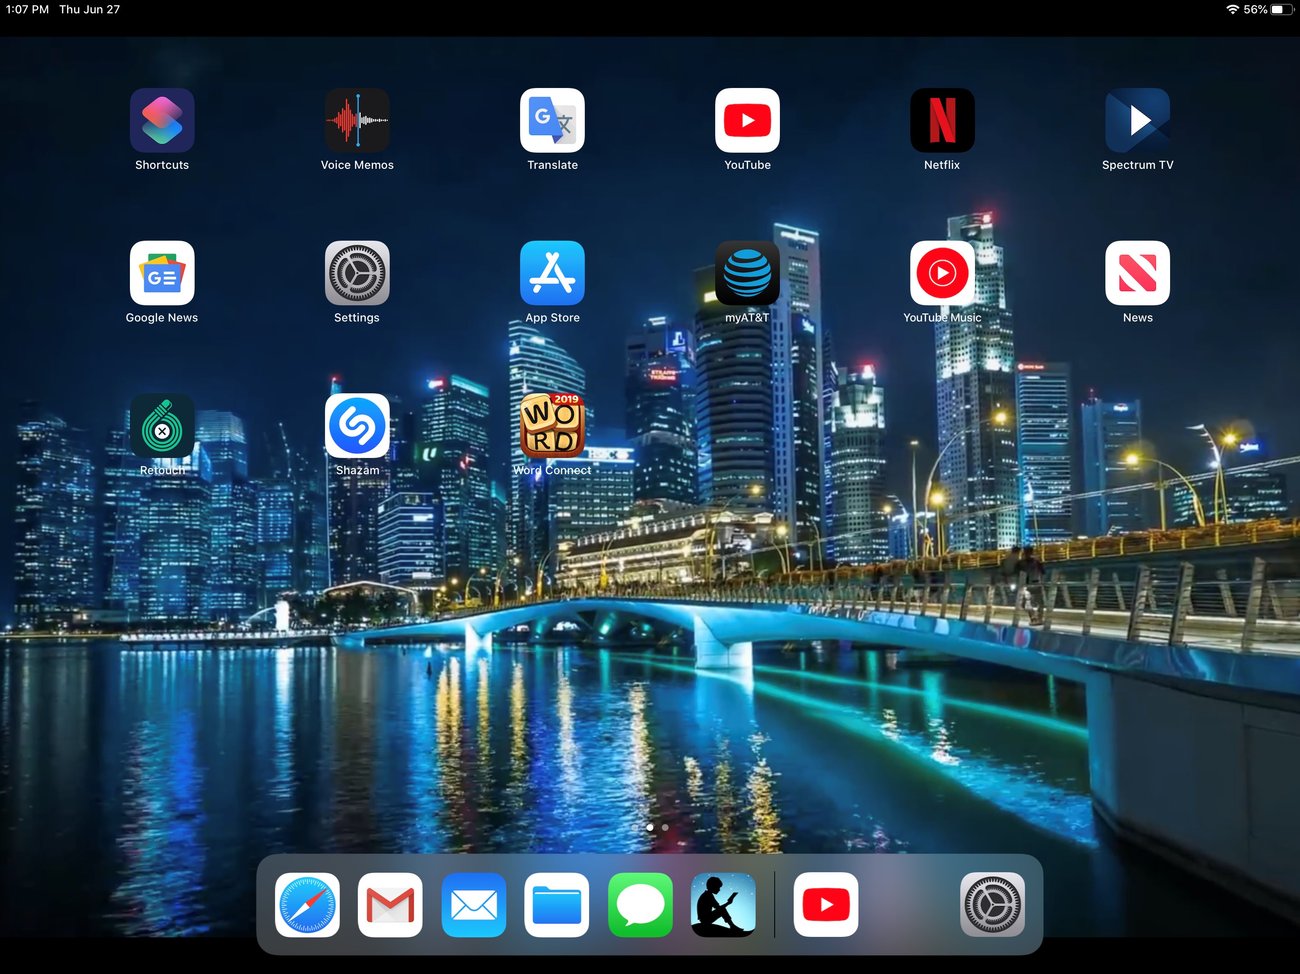Open YouTube on the home screen grid

point(748,120)
